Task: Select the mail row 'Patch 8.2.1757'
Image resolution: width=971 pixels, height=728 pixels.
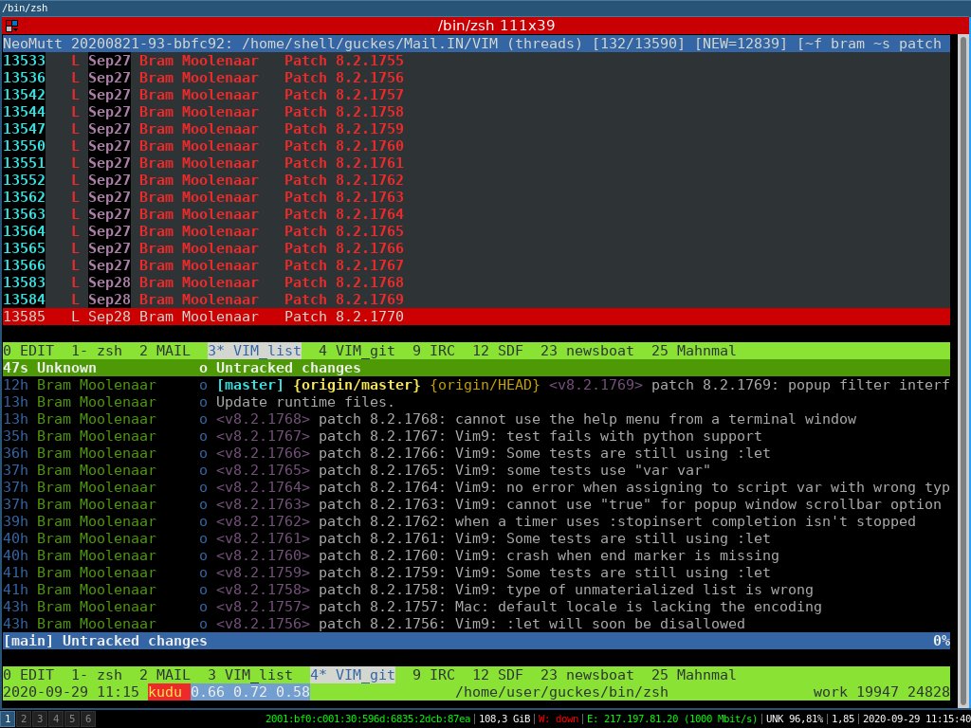Action: point(476,95)
